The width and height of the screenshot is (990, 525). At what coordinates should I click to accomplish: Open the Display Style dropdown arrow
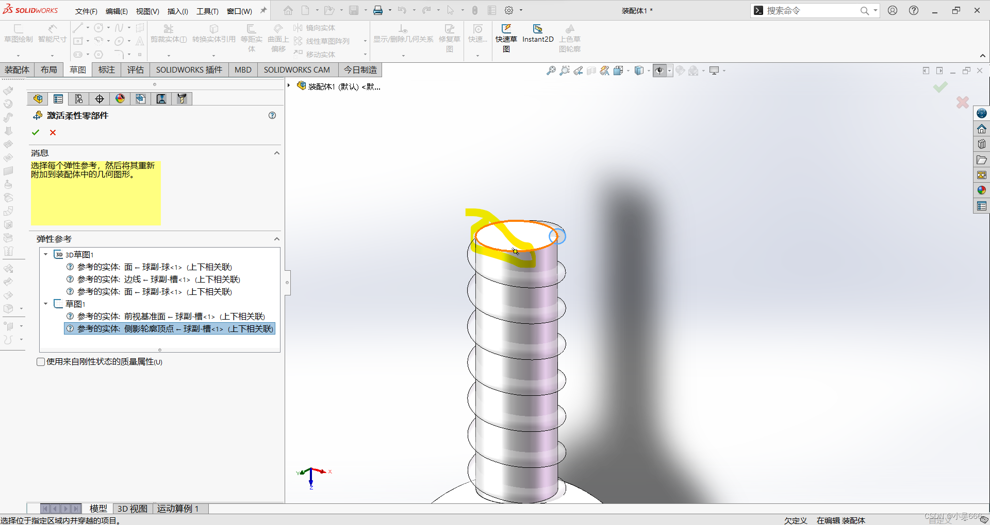pos(648,71)
